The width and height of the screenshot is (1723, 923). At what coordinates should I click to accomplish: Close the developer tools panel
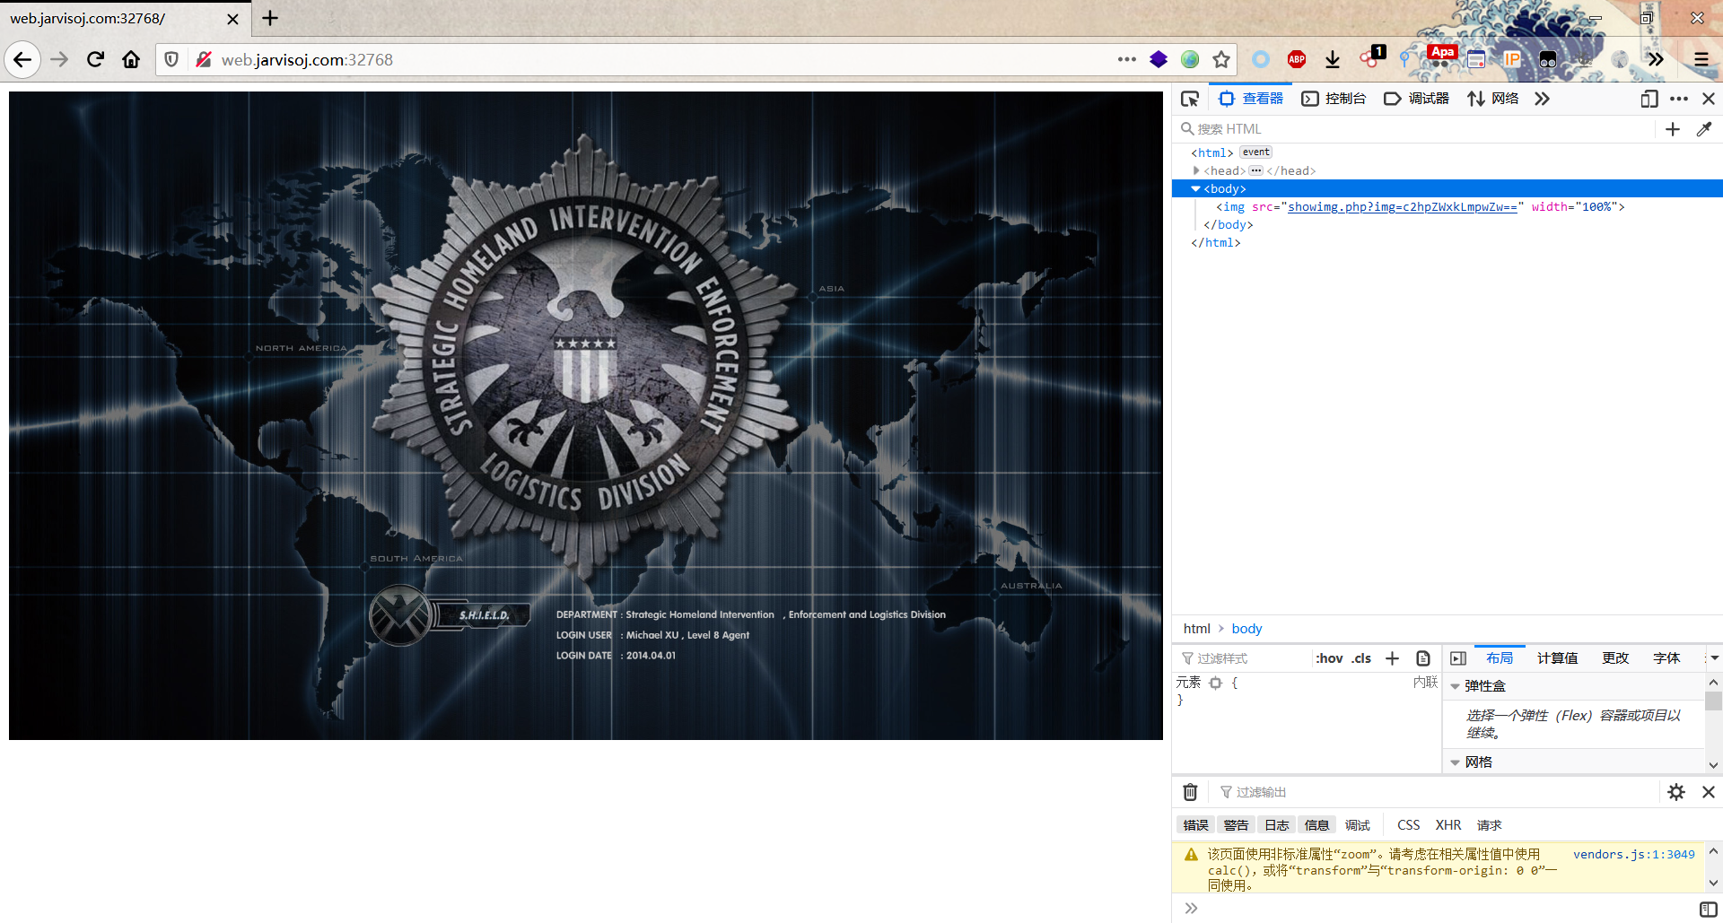tap(1709, 99)
